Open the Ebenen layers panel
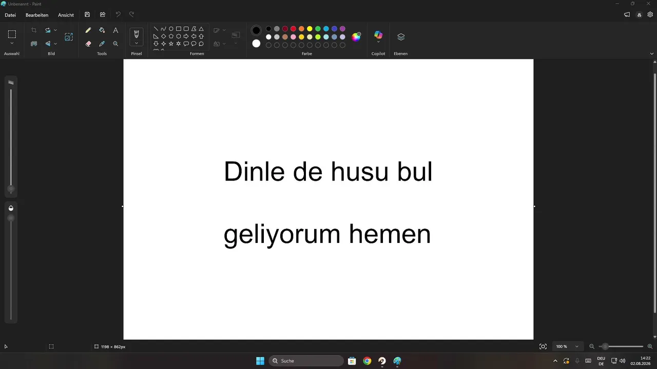 click(x=401, y=37)
